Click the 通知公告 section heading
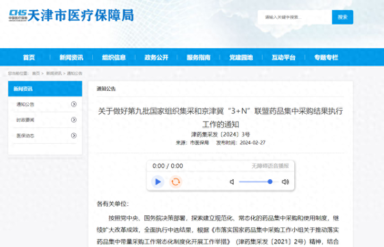This screenshot has height=247, width=384. click(106, 89)
